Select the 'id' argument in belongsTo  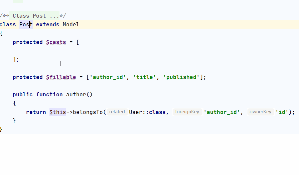(282, 112)
